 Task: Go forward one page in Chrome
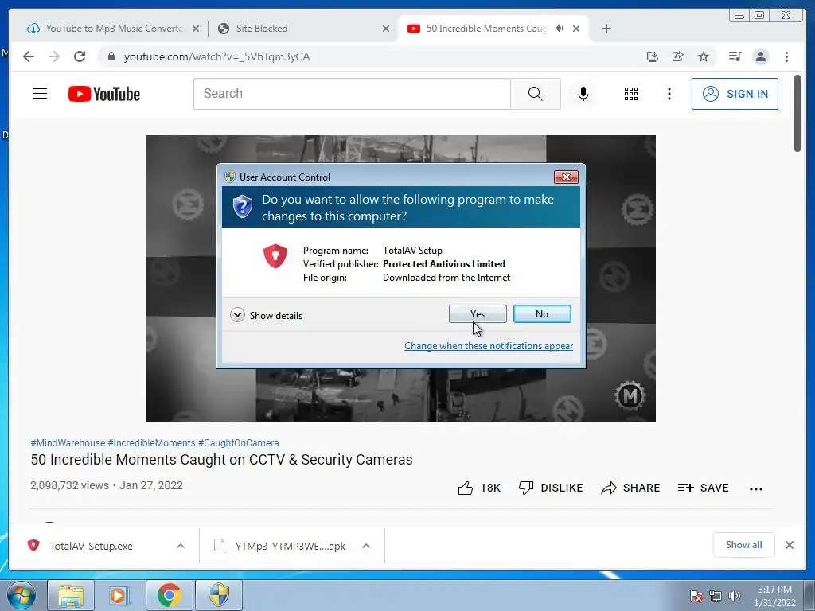54,56
